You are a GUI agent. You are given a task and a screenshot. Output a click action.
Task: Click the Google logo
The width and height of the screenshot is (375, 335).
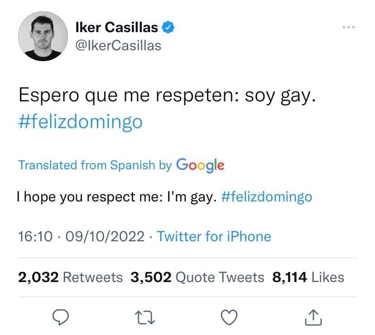[x=200, y=165]
